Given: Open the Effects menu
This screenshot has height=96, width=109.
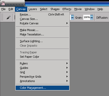Looking at the screenshot, I should [67, 9].
